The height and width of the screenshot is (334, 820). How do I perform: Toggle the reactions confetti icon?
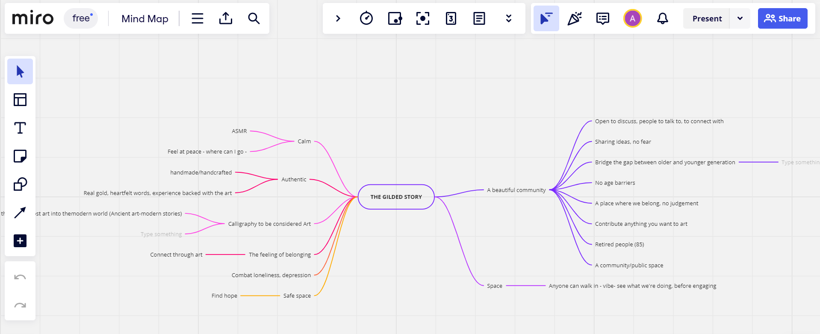[575, 18]
